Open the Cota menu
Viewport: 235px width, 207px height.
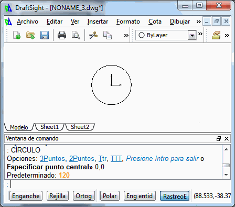click(155, 21)
